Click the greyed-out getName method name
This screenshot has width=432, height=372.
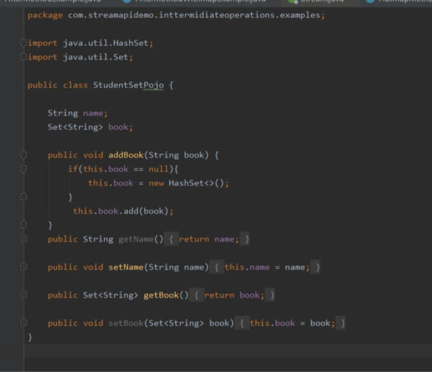pos(136,239)
